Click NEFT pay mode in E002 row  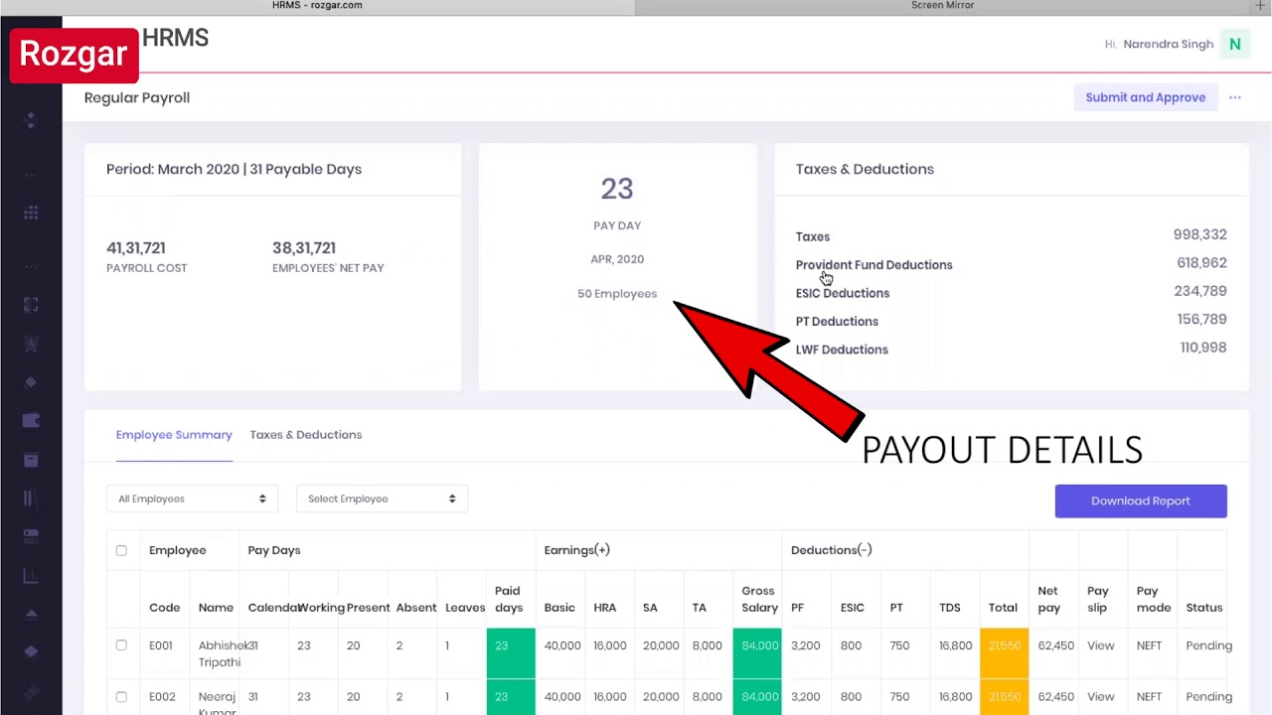pyautogui.click(x=1149, y=697)
